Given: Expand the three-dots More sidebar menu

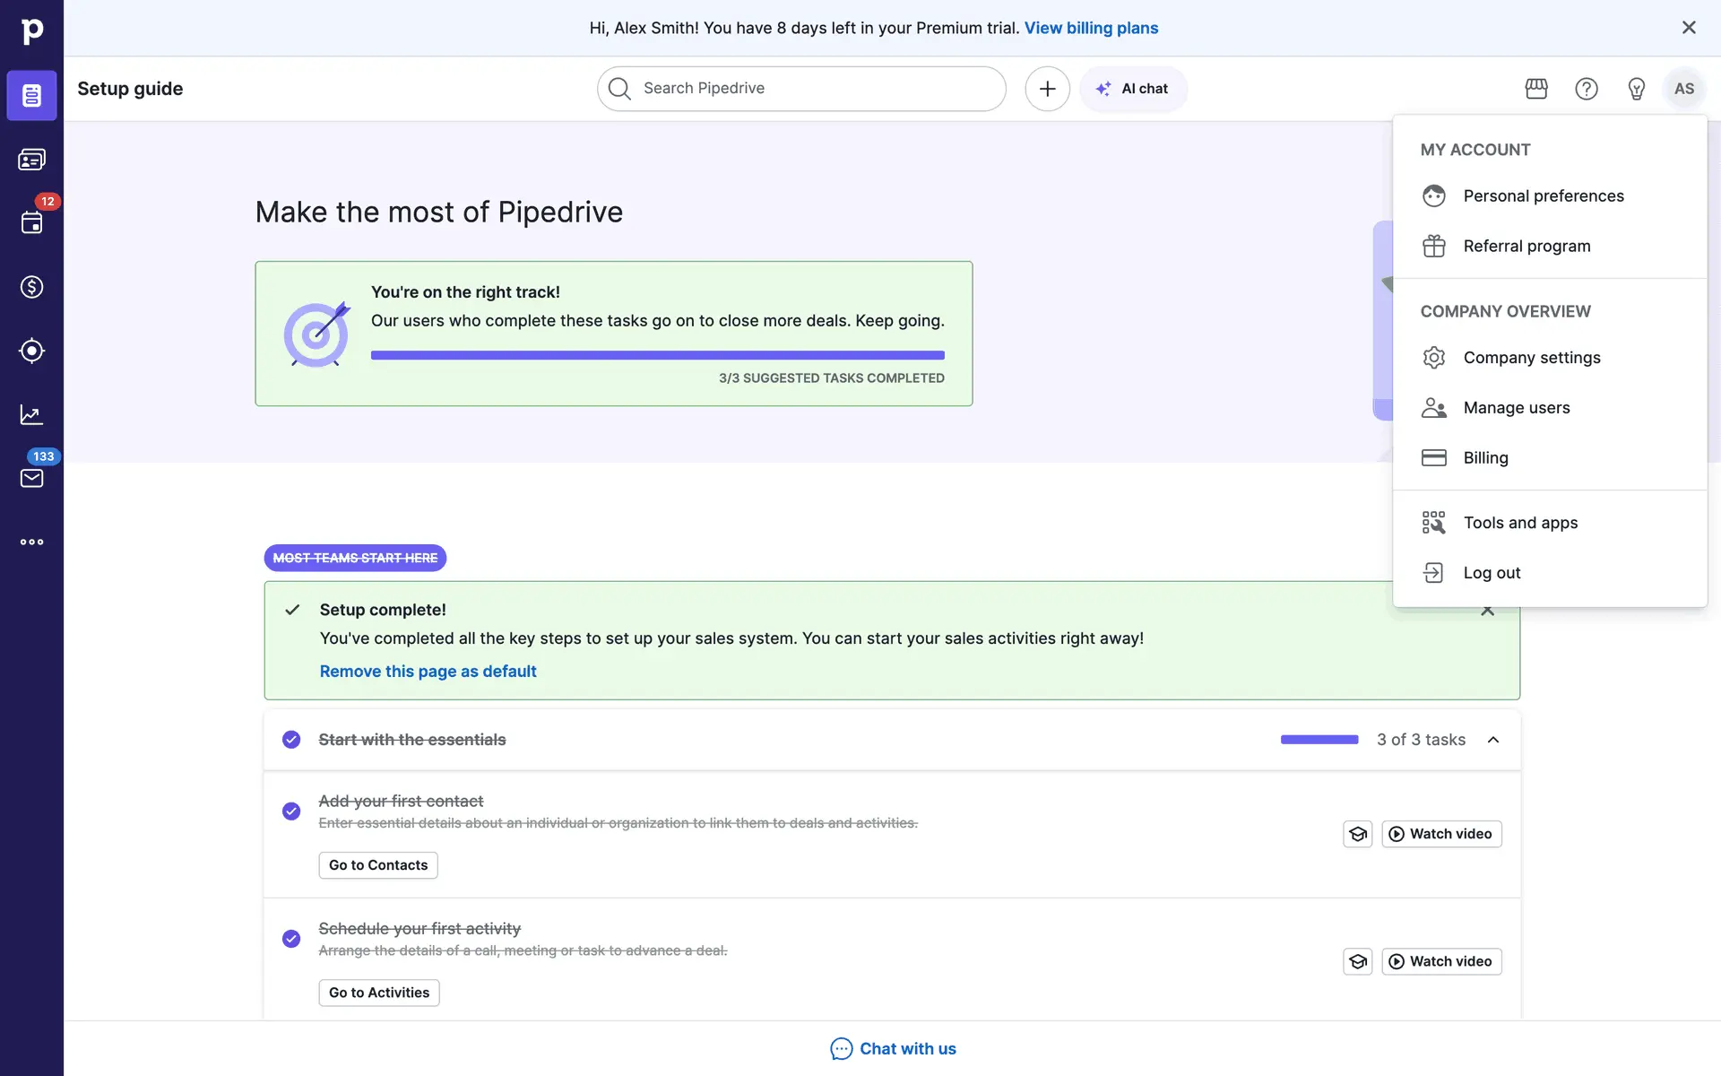Looking at the screenshot, I should pyautogui.click(x=31, y=542).
